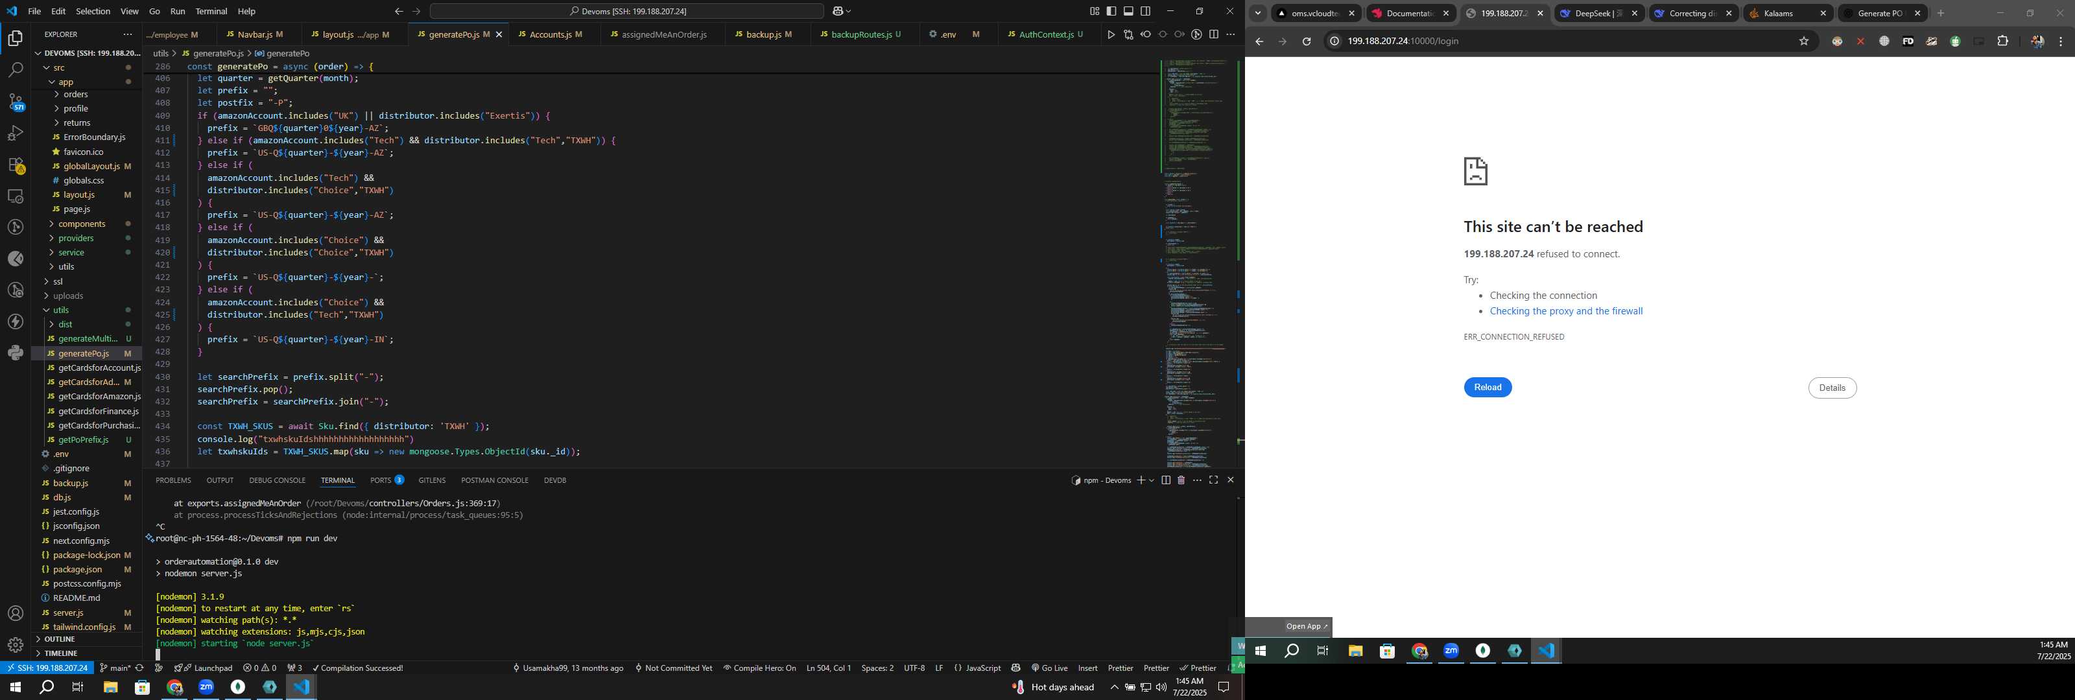
Task: Reload the page in Chrome's toolbar
Action: click(x=1307, y=42)
